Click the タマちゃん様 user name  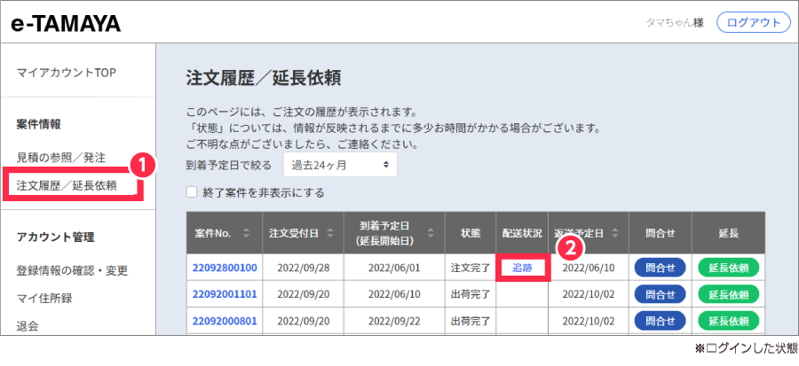[675, 23]
